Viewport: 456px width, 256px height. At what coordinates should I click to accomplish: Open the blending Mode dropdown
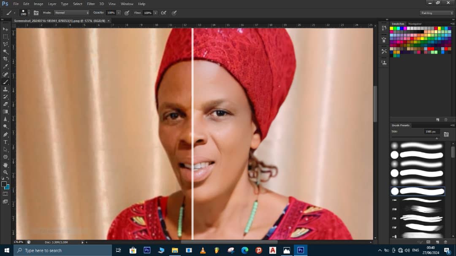(x=71, y=13)
